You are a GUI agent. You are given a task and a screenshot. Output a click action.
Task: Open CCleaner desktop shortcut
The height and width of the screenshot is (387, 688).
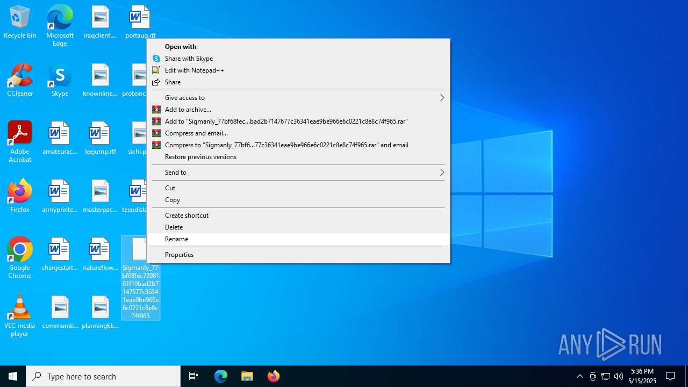coord(20,81)
